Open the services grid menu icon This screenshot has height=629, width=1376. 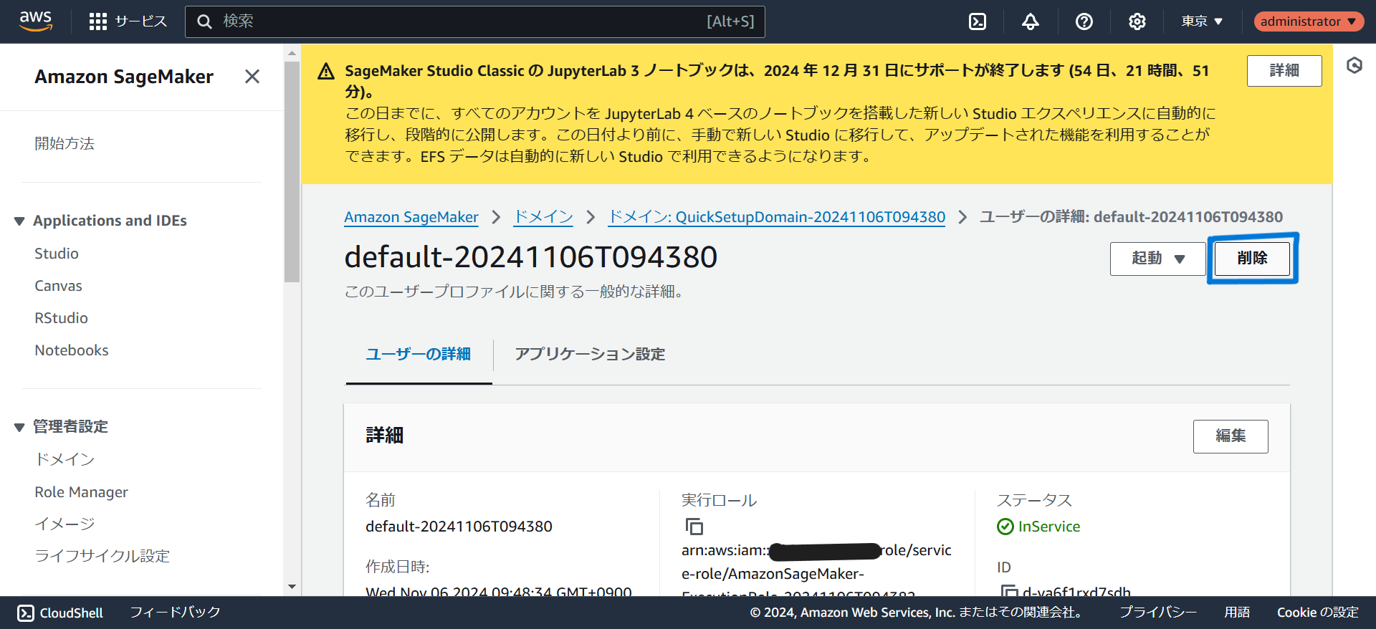(x=97, y=21)
